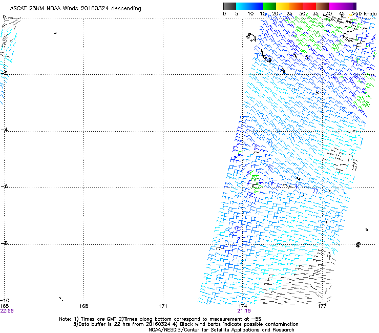Image resolution: width=379 pixels, height=333 pixels.
Task: Click the gray 0-5 knot legend swatch
Action: click(229, 6)
